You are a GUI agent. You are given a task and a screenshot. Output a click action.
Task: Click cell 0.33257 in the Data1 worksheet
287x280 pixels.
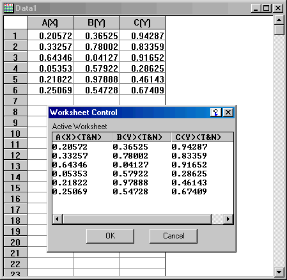pos(50,46)
